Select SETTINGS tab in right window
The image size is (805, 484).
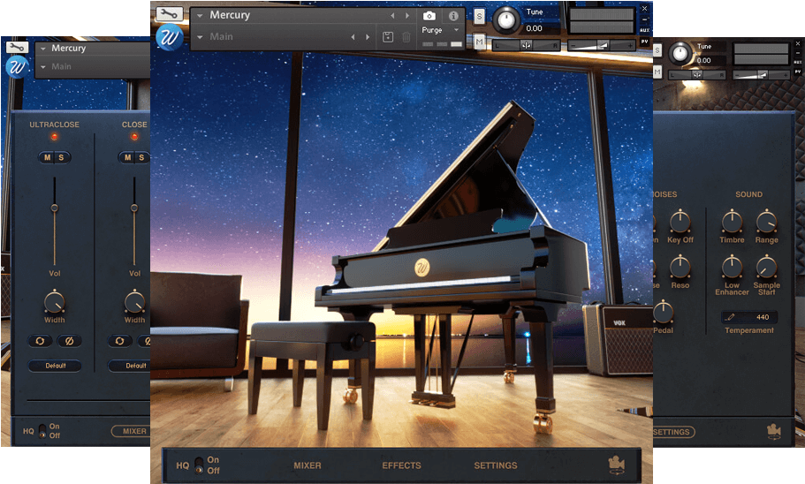coord(673,432)
